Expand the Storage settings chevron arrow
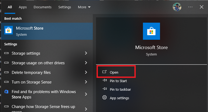208x112 pixels. tap(86, 53)
